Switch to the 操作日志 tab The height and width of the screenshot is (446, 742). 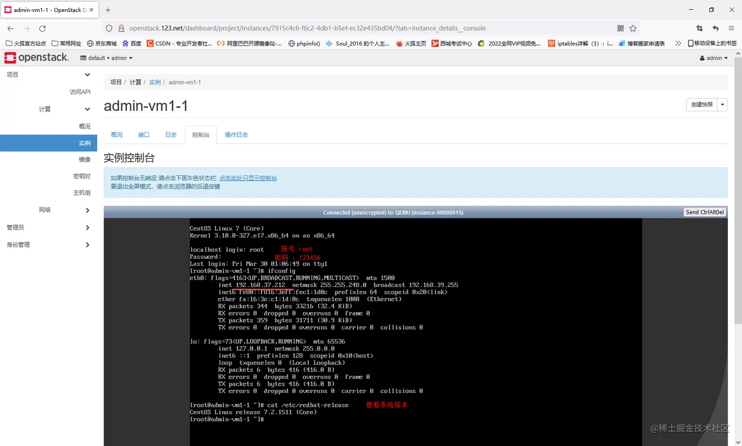[236, 135]
